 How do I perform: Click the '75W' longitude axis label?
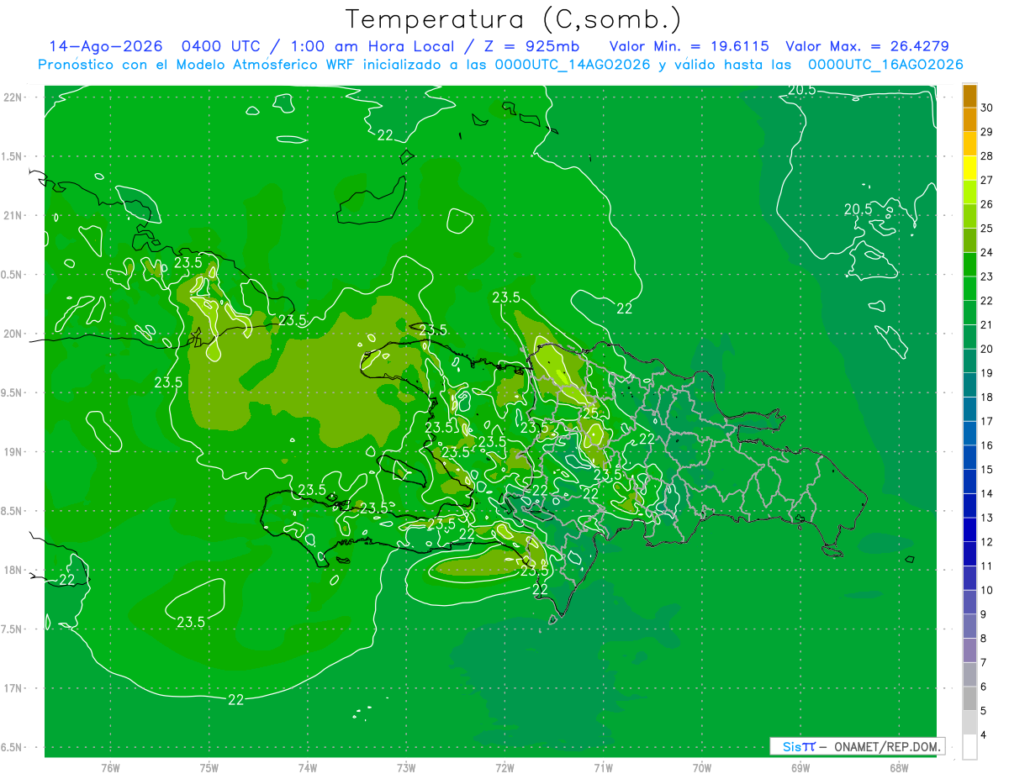(x=209, y=768)
